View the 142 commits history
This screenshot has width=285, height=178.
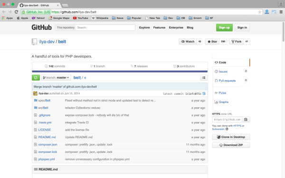[x=55, y=66]
